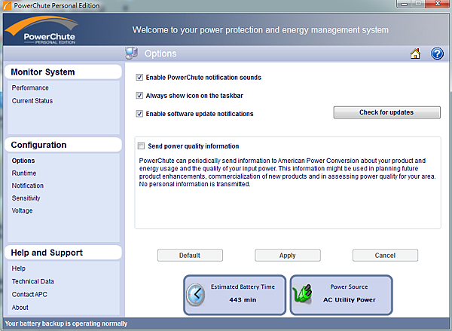The image size is (452, 331).
Task: Minimize the PowerChute window
Action: coord(404,4)
